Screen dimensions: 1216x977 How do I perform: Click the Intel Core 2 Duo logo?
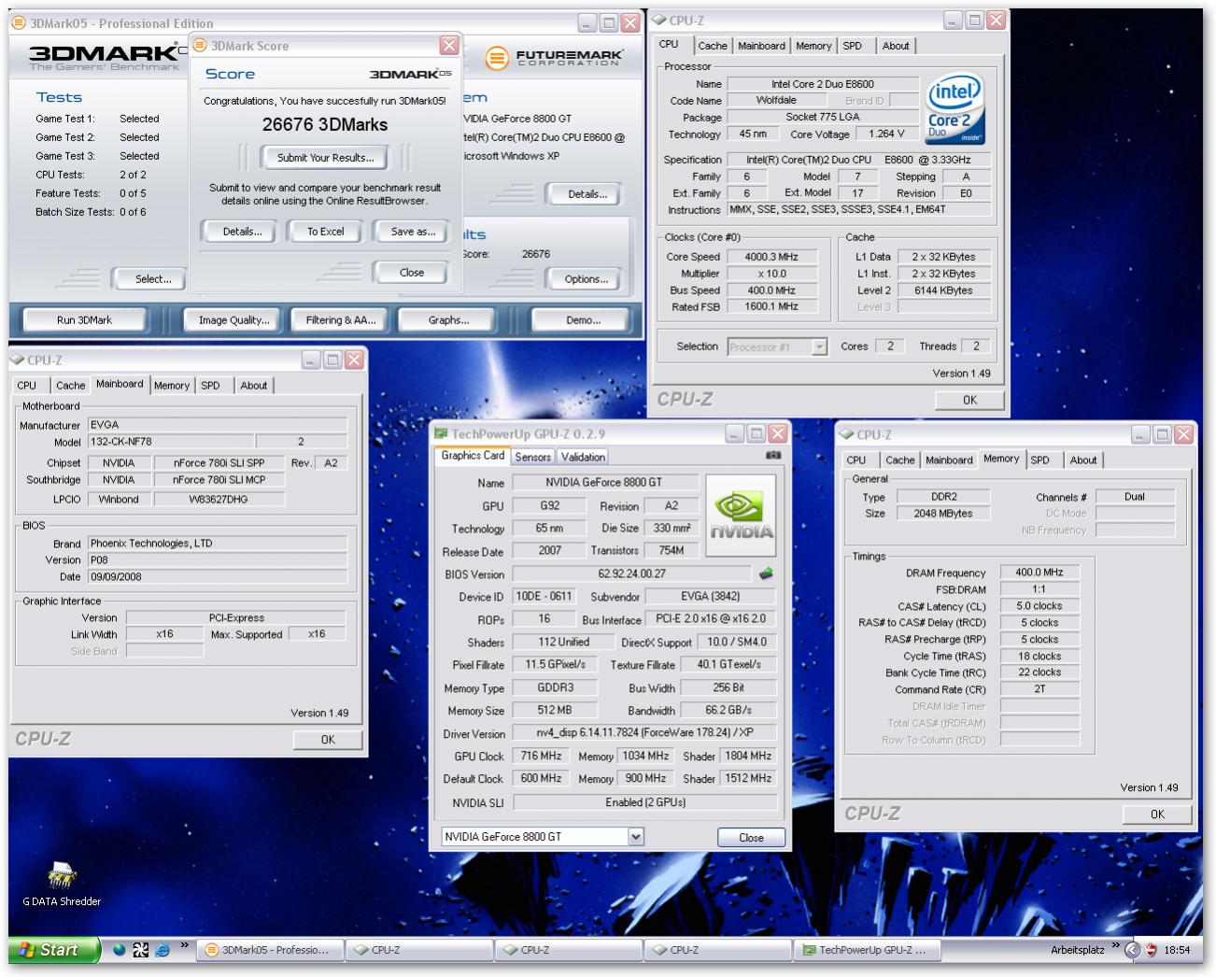click(955, 109)
